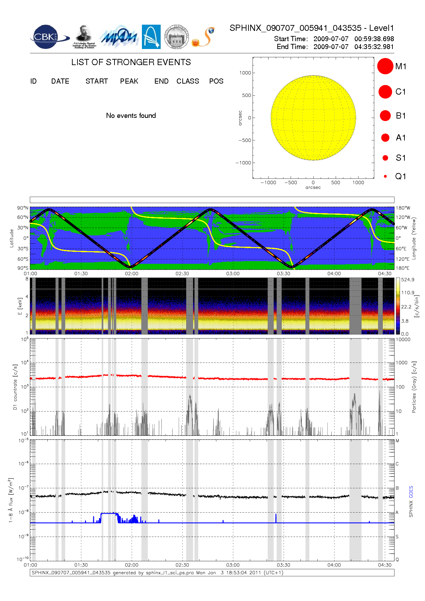Click the orange S sun-earth logo
The image size is (425, 601).
[204, 37]
